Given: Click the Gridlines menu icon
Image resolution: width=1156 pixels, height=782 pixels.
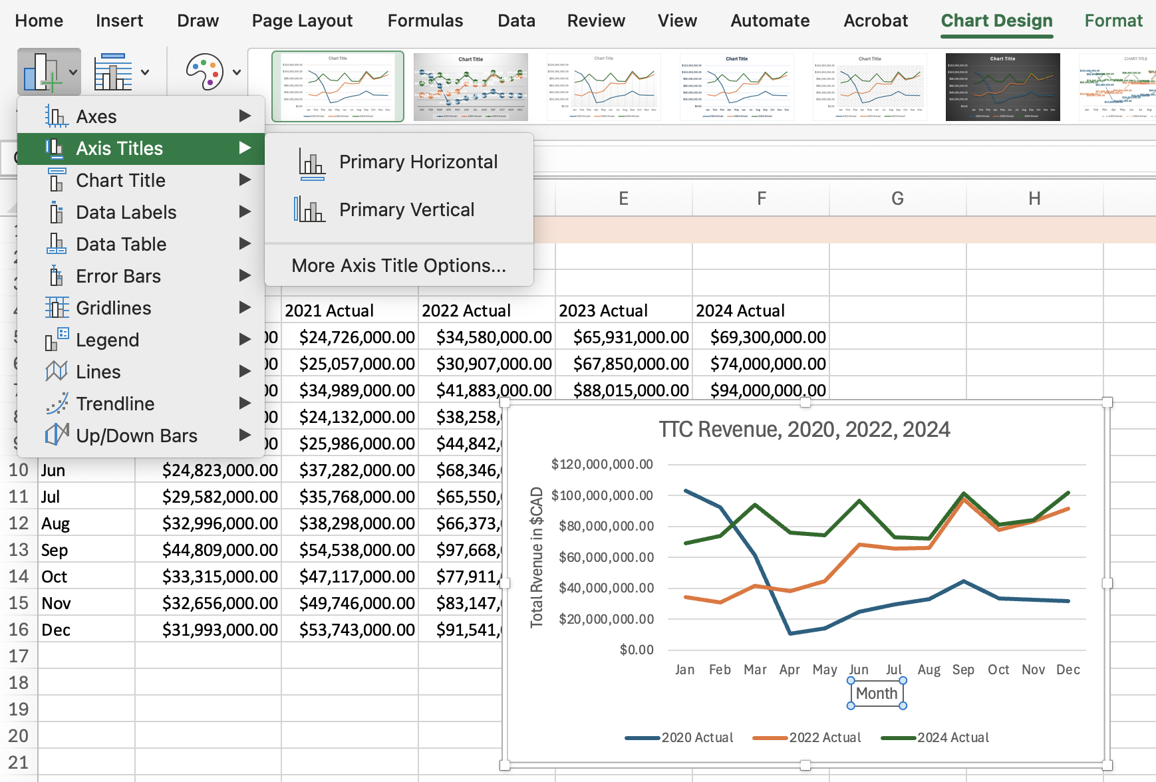Looking at the screenshot, I should coord(57,308).
